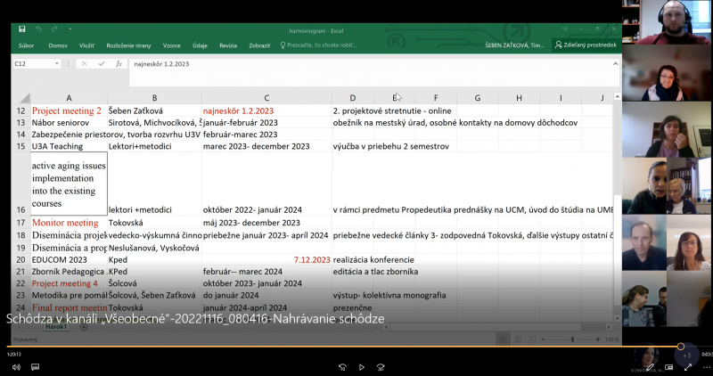
Task: Click the Excel save icon
Action: 21,29
